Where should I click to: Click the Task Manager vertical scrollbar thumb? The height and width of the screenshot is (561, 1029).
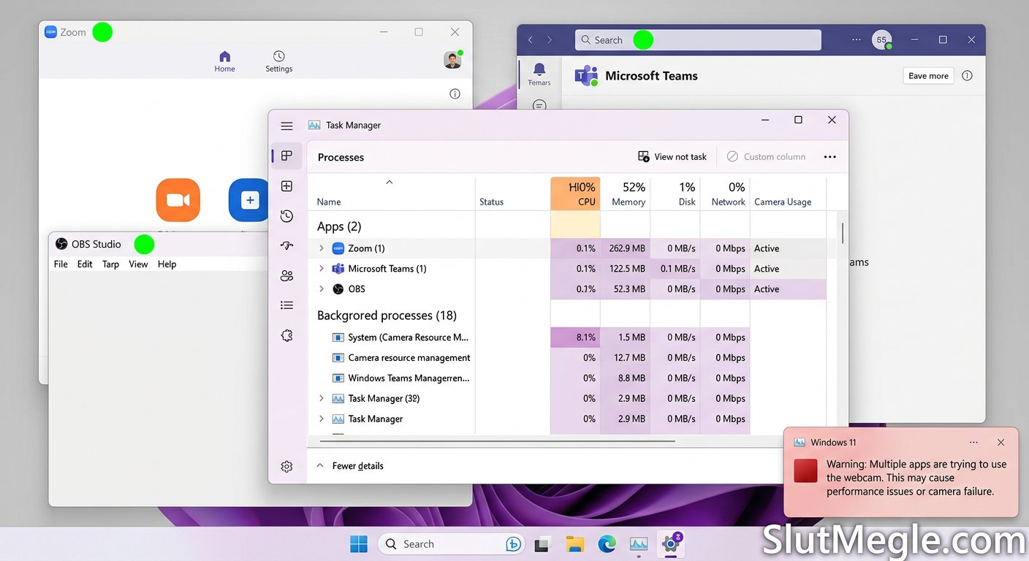tap(843, 233)
